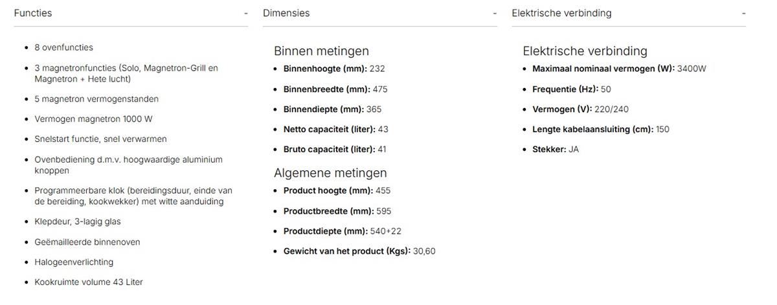Click the Productbreedte (mm) specification

337,211
